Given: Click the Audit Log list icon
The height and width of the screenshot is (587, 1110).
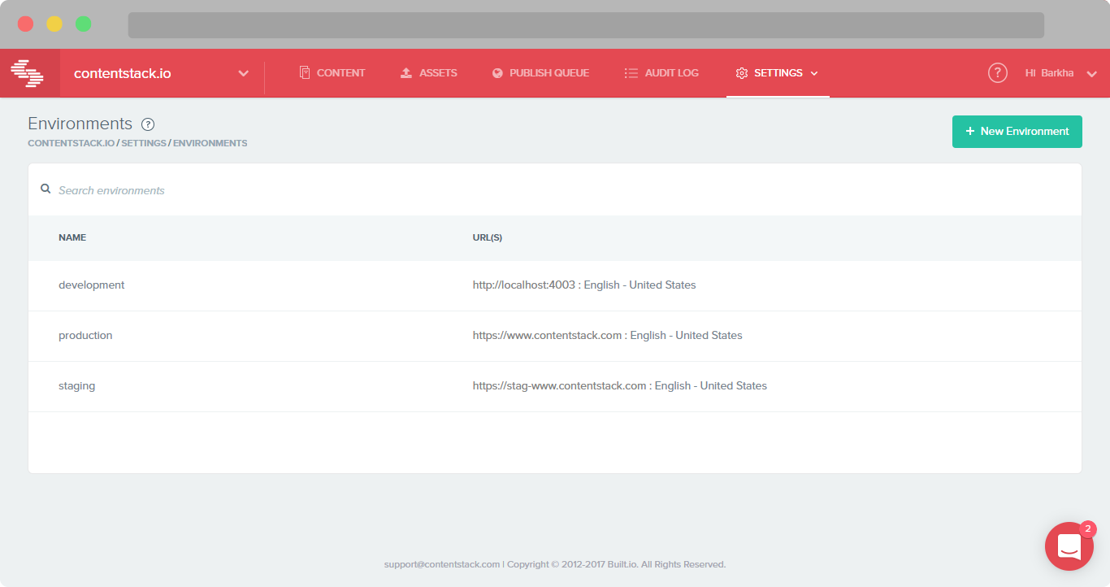Looking at the screenshot, I should pos(631,73).
